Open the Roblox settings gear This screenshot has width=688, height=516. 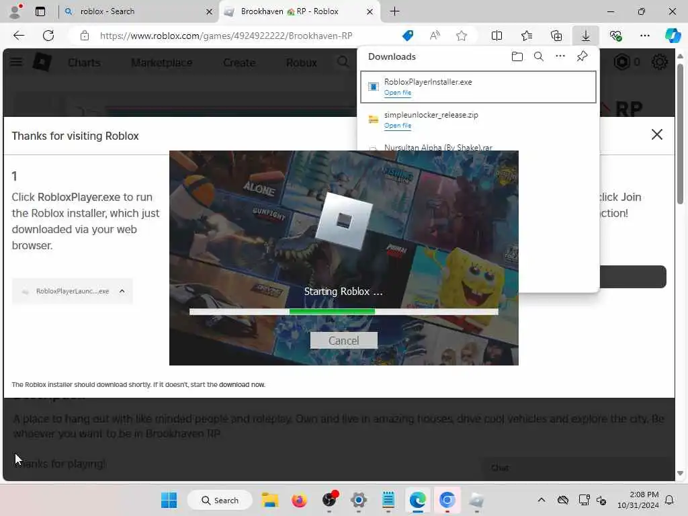click(x=659, y=62)
